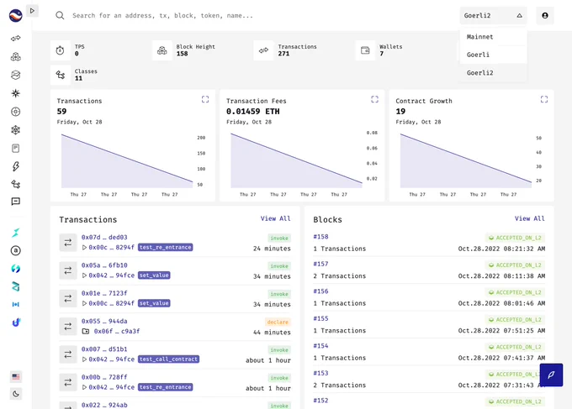This screenshot has width=572, height=409.
Task: Click the Classes stat icon
Action: tap(61, 75)
